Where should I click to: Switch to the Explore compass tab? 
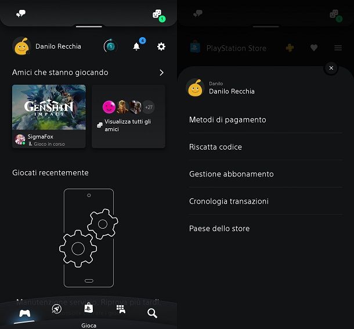56,309
